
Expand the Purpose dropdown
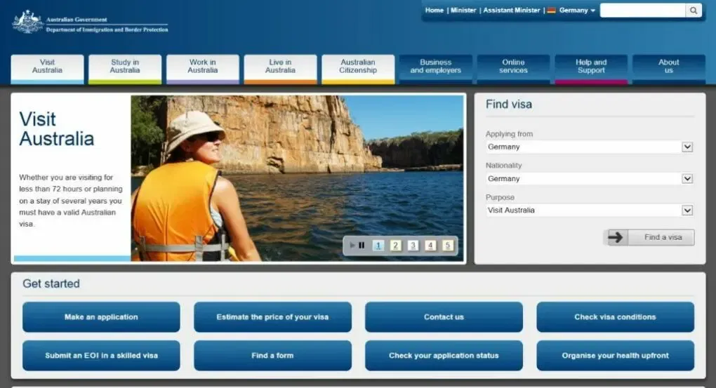click(687, 210)
